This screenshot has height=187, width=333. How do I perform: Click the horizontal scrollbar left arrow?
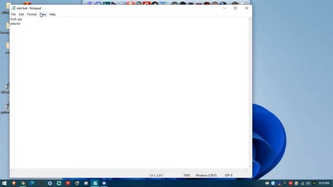tap(11, 170)
